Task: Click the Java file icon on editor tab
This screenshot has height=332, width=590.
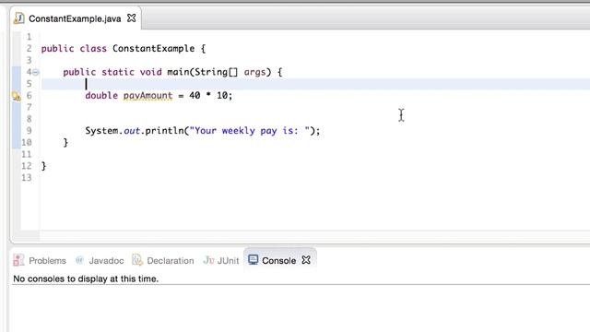Action: pyautogui.click(x=18, y=18)
